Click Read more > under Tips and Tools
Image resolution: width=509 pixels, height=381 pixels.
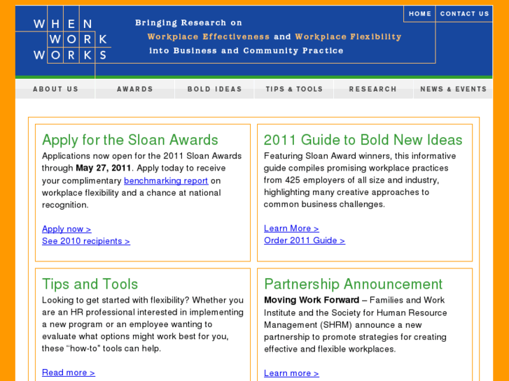(x=69, y=373)
